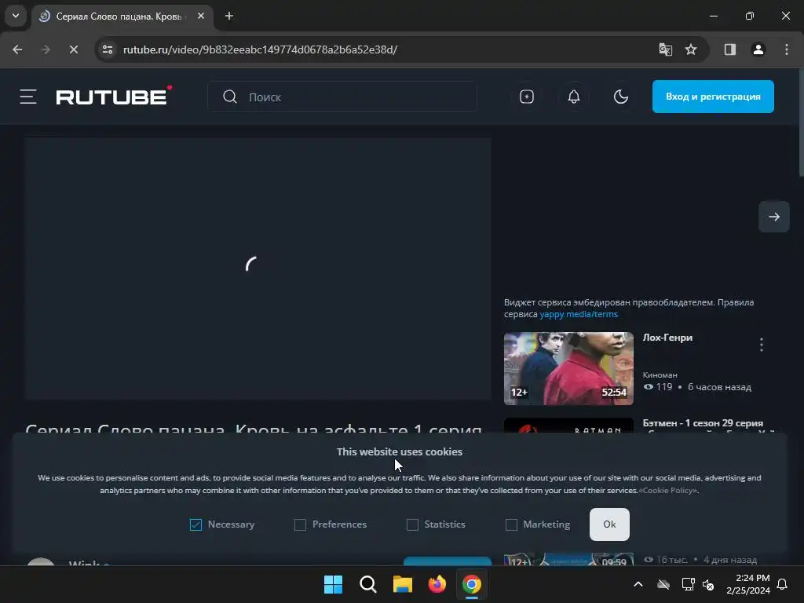Open the Cookie Policy link

(668, 490)
